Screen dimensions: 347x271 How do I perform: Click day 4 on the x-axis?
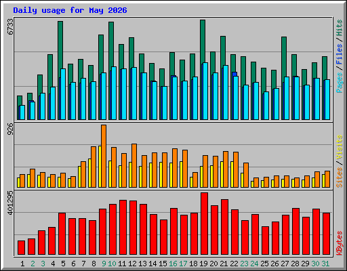point(53,264)
